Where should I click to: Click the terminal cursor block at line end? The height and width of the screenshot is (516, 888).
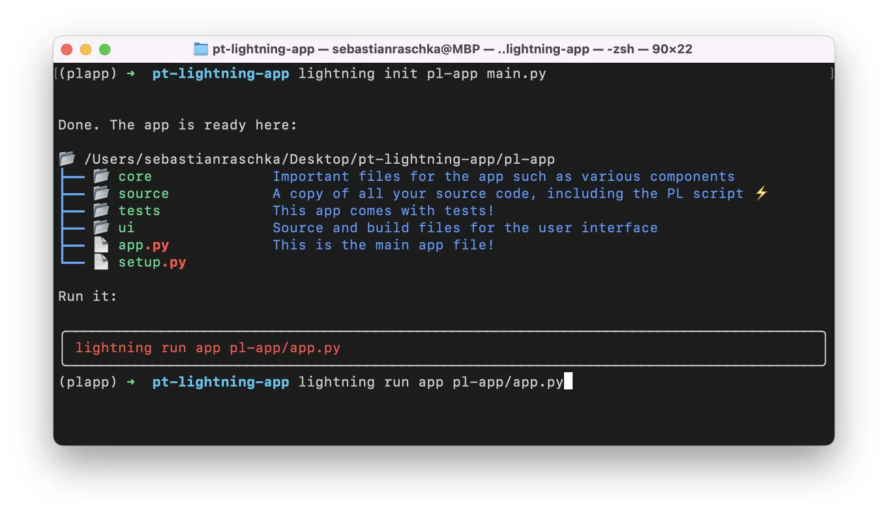coord(568,381)
